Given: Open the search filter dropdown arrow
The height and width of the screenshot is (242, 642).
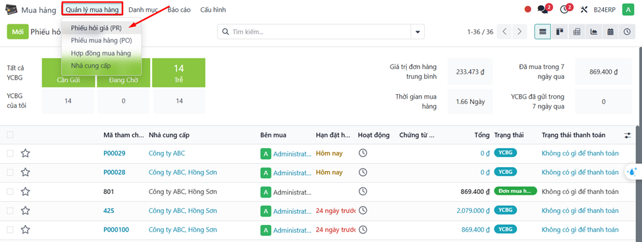Looking at the screenshot, I should [x=417, y=32].
